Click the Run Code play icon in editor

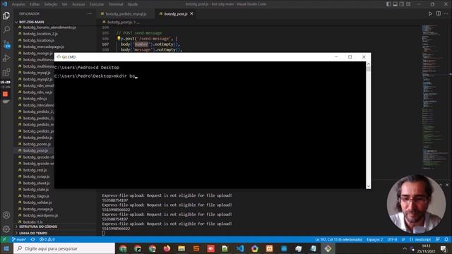pyautogui.click(x=430, y=13)
